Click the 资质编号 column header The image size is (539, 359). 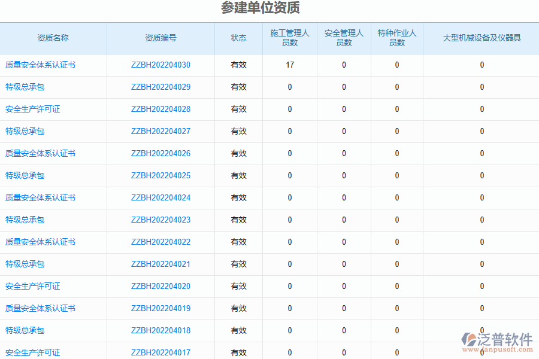pyautogui.click(x=161, y=38)
